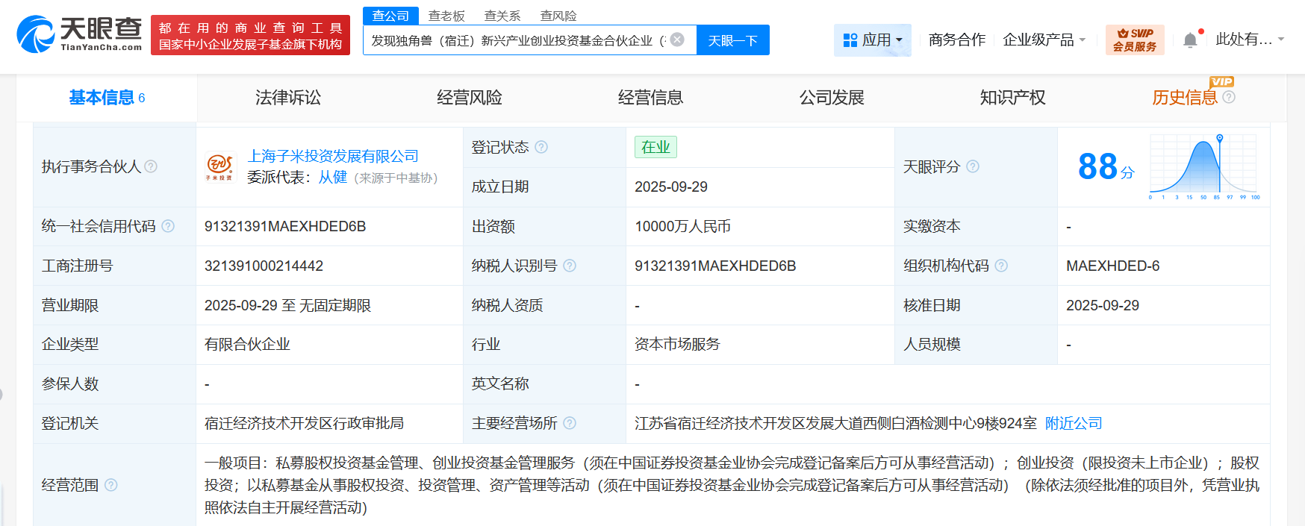
Task: Click help icon next to 登记状态
Action: tap(541, 147)
